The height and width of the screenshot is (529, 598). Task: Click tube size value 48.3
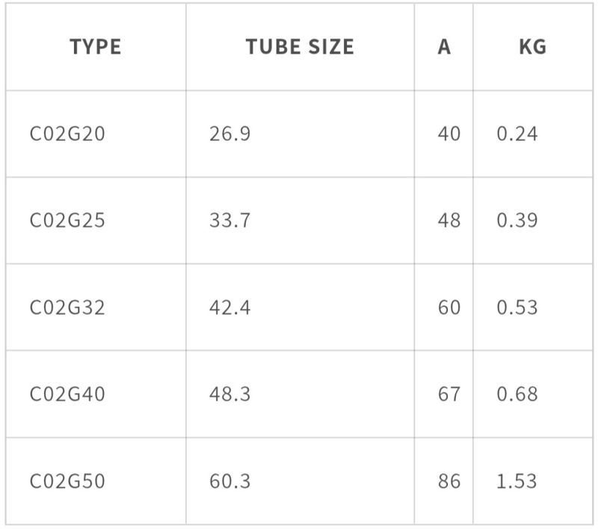(x=230, y=394)
